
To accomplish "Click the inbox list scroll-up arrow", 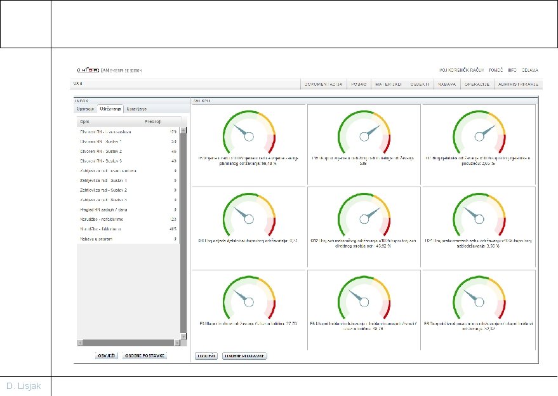I will 183,130.
